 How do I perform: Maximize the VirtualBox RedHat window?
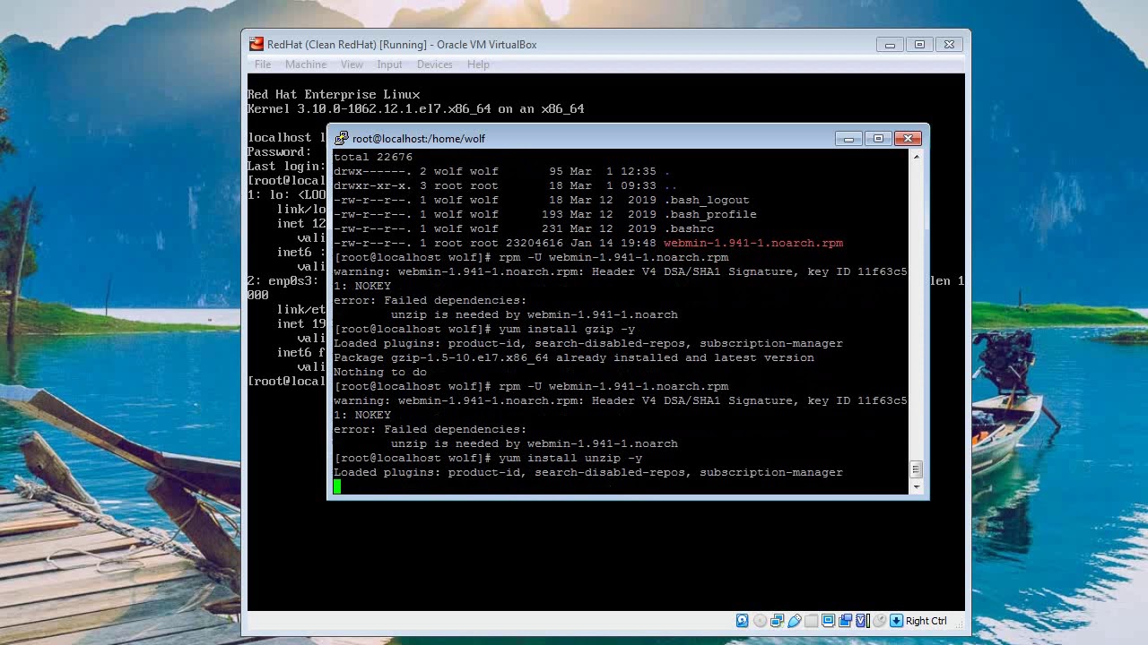[919, 44]
